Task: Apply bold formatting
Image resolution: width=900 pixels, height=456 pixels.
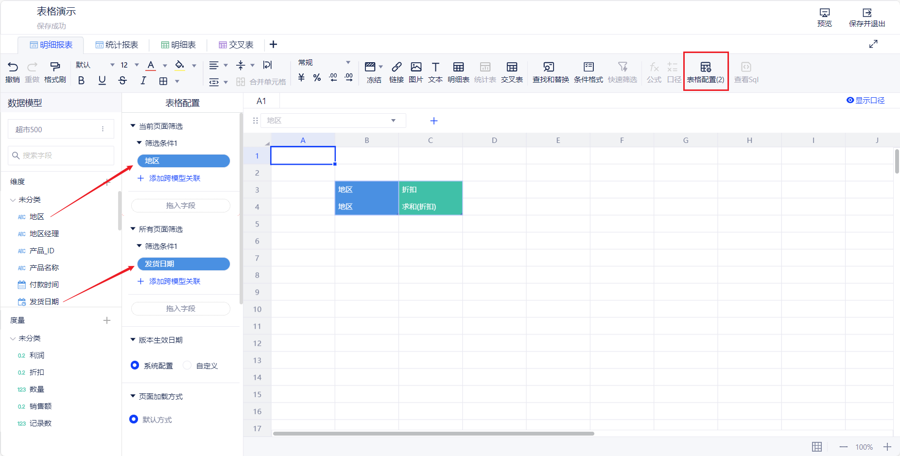Action: click(81, 81)
